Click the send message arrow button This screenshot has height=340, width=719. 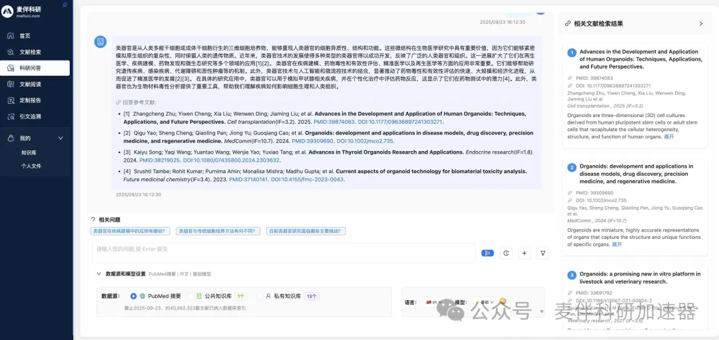pos(487,253)
